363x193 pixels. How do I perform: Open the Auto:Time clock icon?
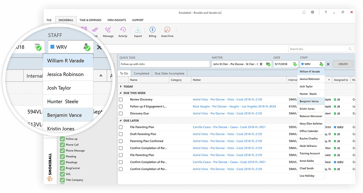[167, 30]
